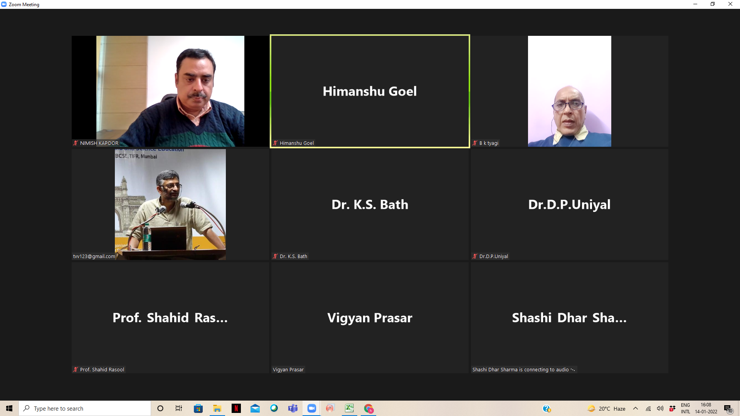The width and height of the screenshot is (740, 416).
Task: Open Microsoft Teams from taskbar
Action: pos(293,408)
